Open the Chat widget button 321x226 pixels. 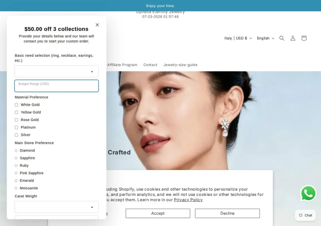point(305,215)
